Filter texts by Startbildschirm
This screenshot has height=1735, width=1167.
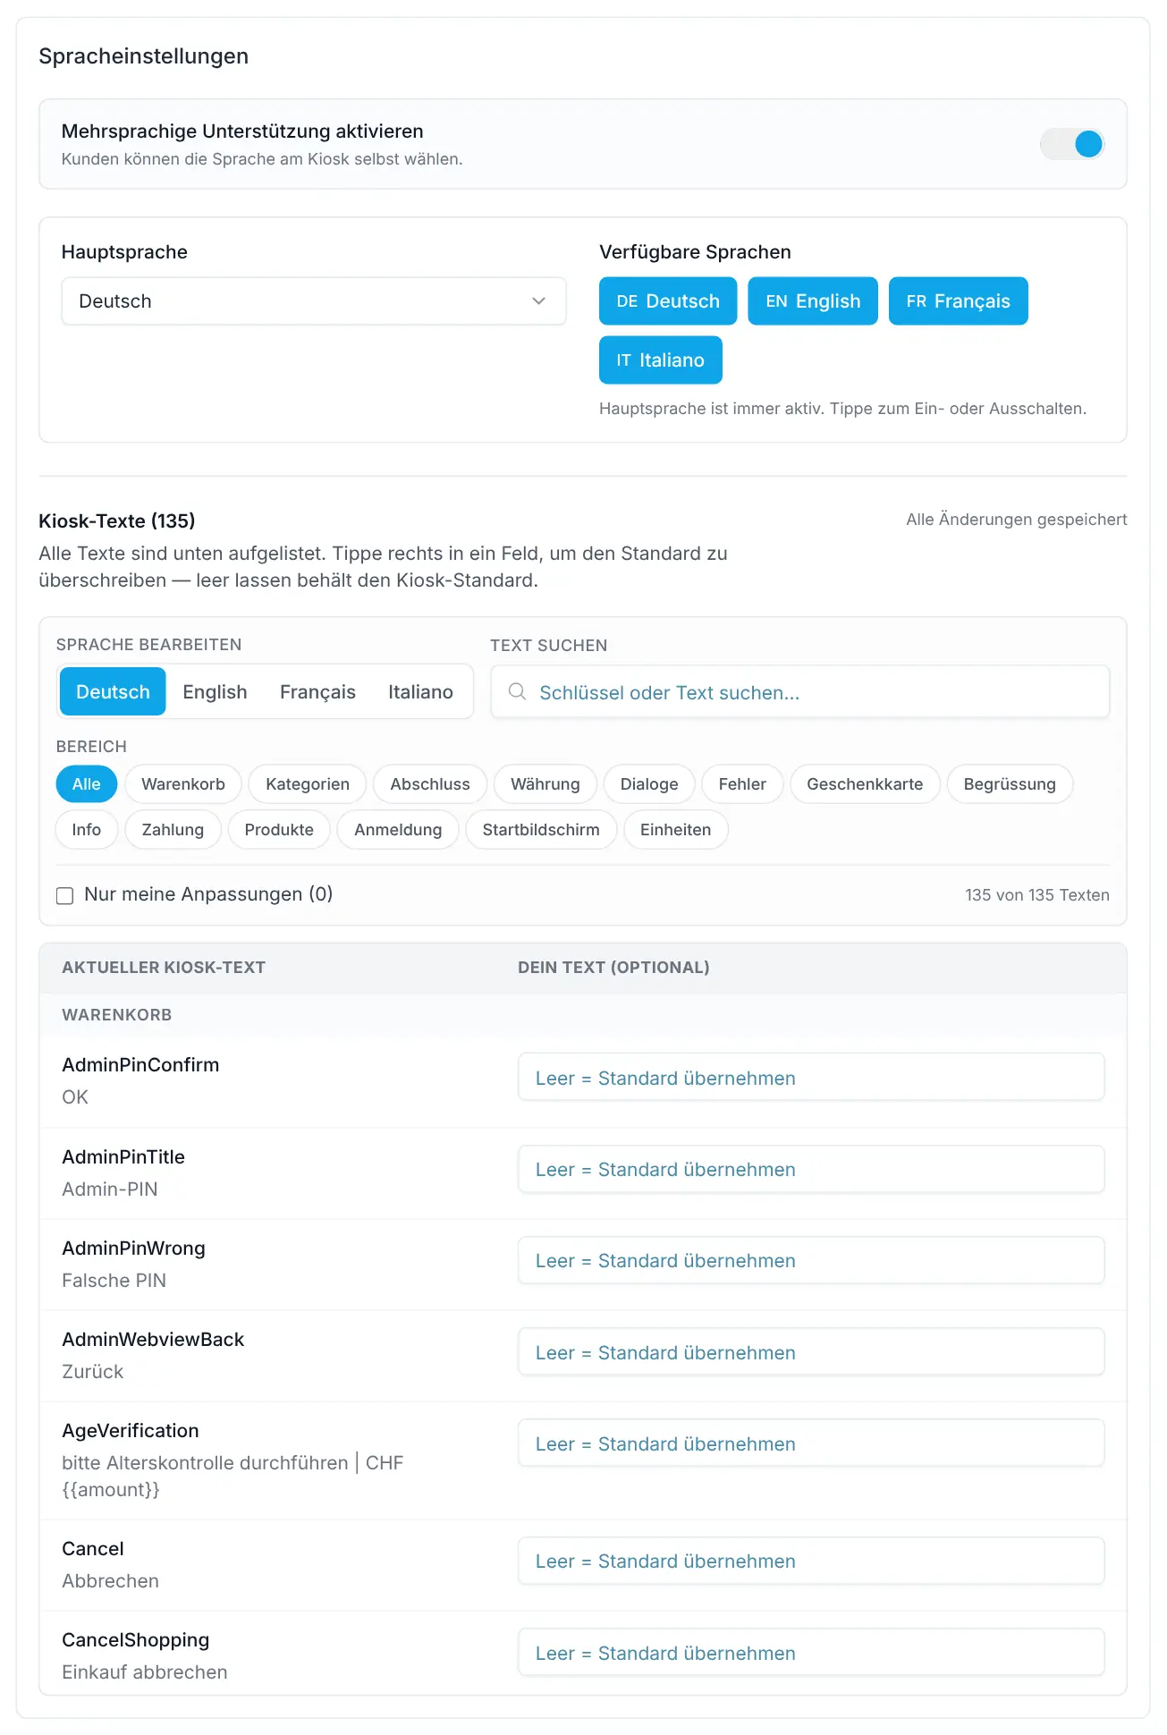pyautogui.click(x=541, y=830)
